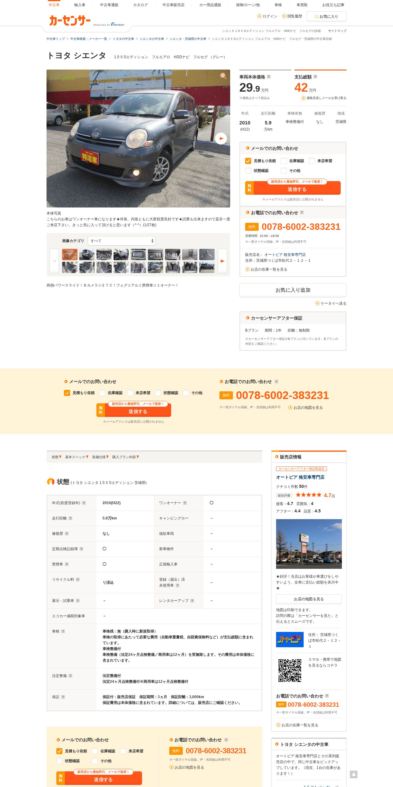Click the 価格見直しメールを受け取る link
Viewport: 393px width, 787px height.
[x=324, y=98]
